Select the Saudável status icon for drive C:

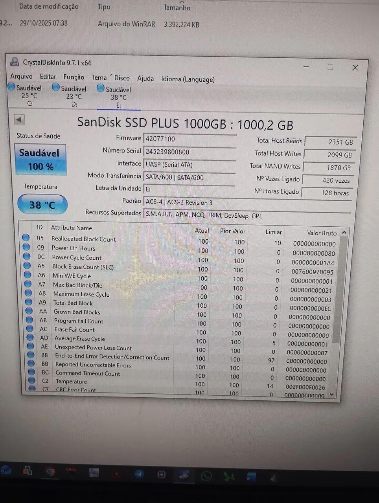12,87
